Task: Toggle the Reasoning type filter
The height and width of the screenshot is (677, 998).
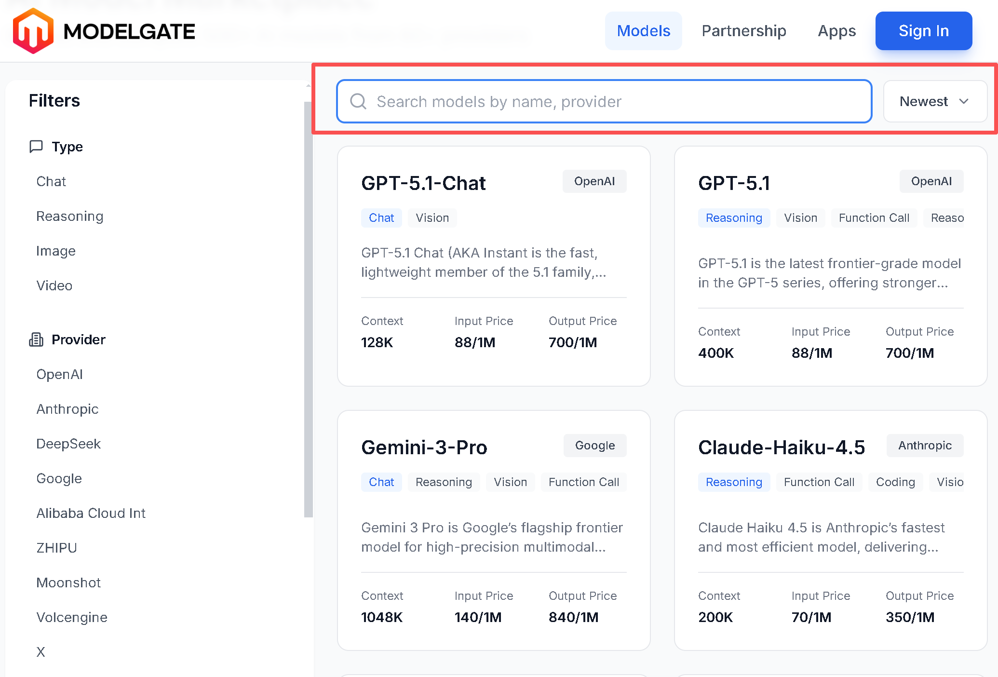Action: coord(70,217)
